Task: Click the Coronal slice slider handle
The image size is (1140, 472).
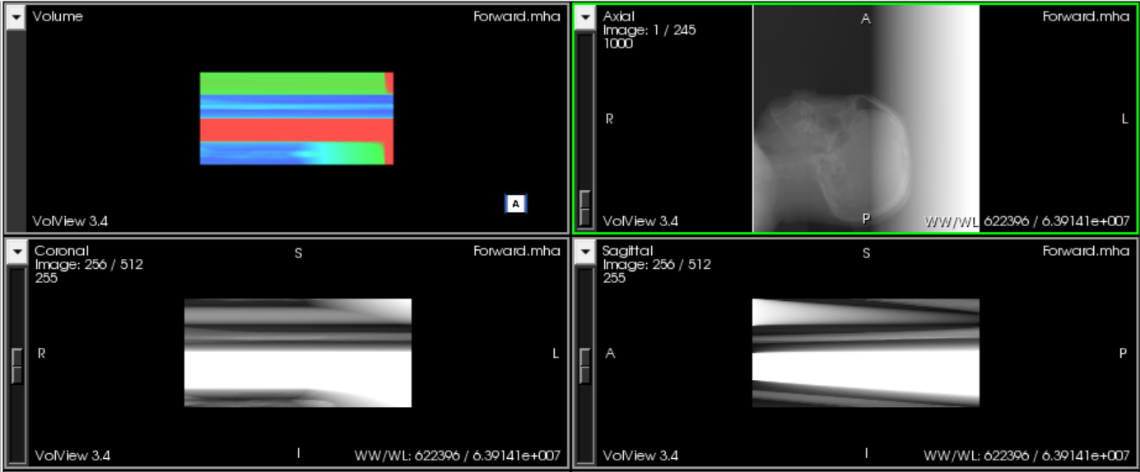Action: click(16, 365)
